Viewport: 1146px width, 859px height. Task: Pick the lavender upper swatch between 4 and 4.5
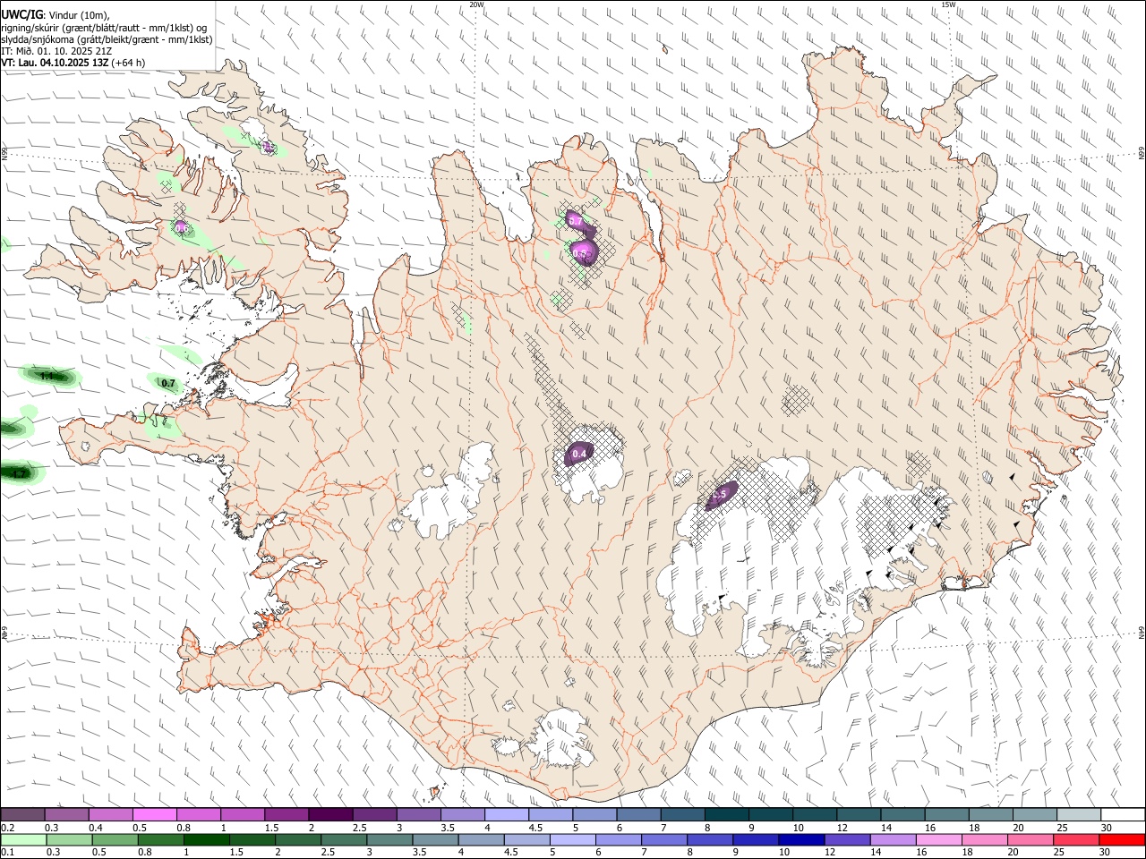pos(507,815)
